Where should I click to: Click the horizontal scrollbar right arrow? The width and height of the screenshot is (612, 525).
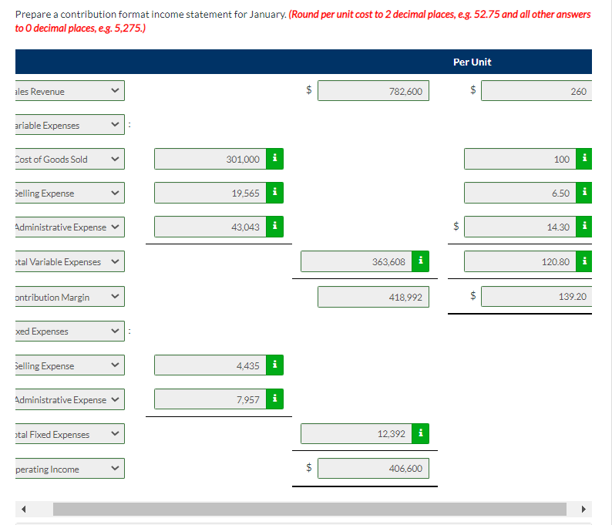[x=583, y=509]
